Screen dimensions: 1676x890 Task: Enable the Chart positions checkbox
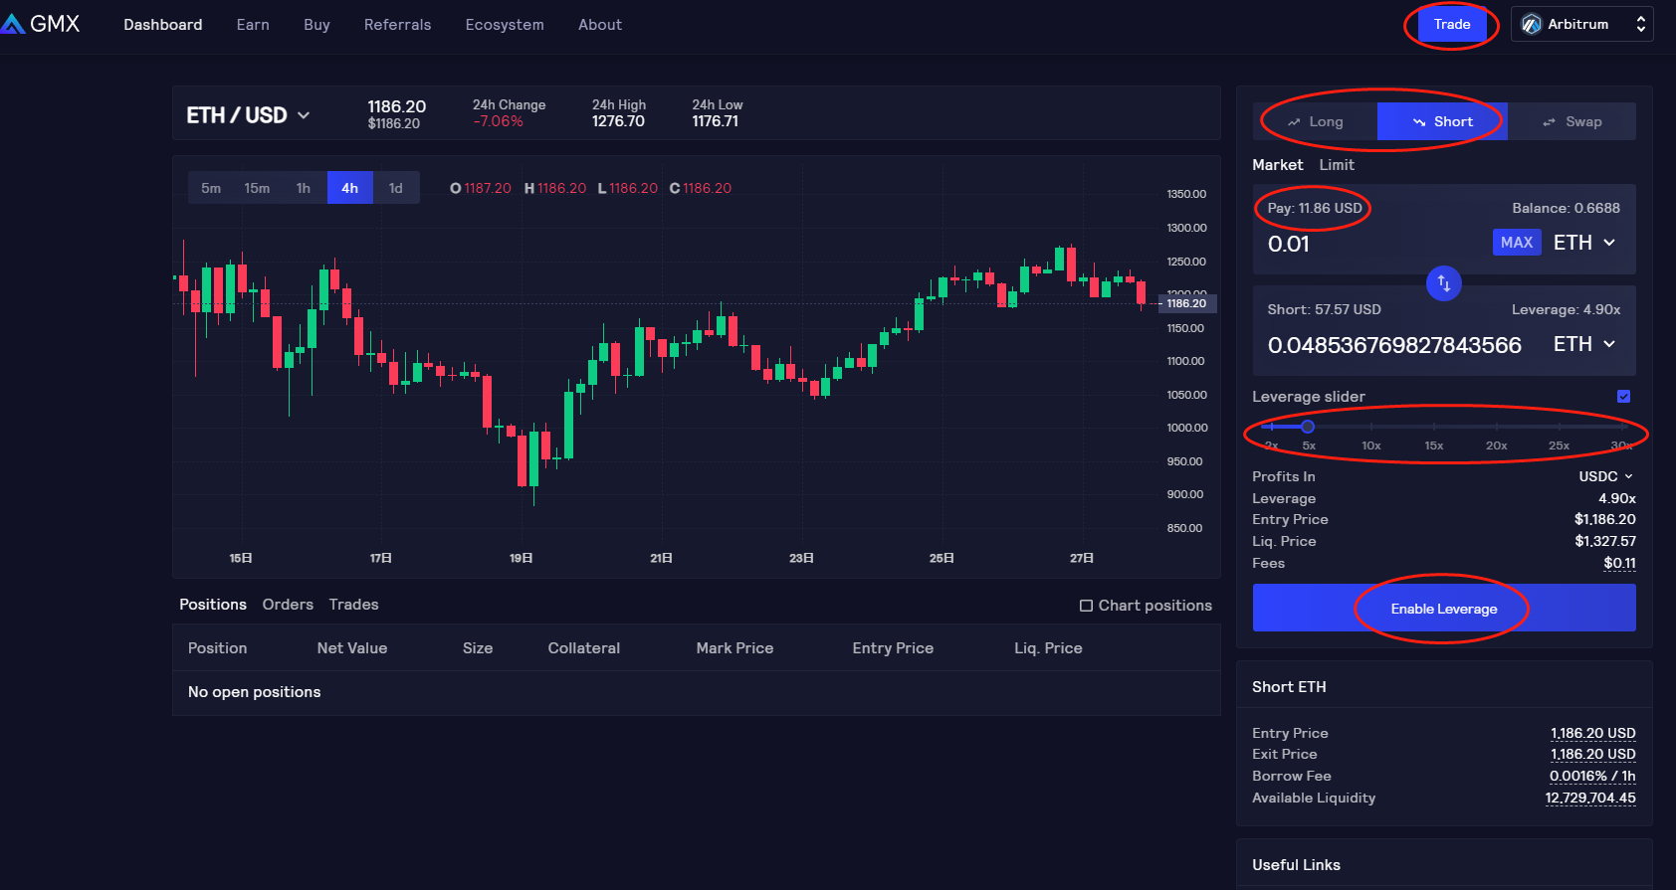1086,606
